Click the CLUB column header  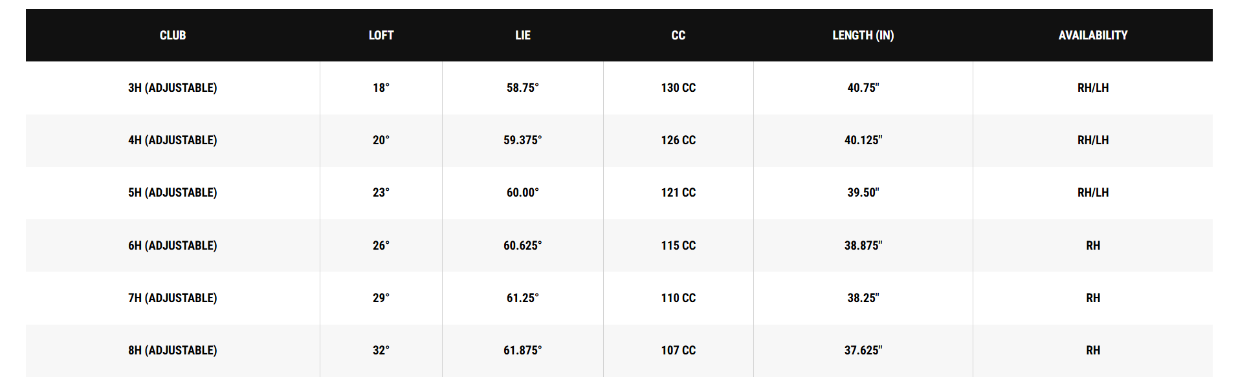pos(173,36)
